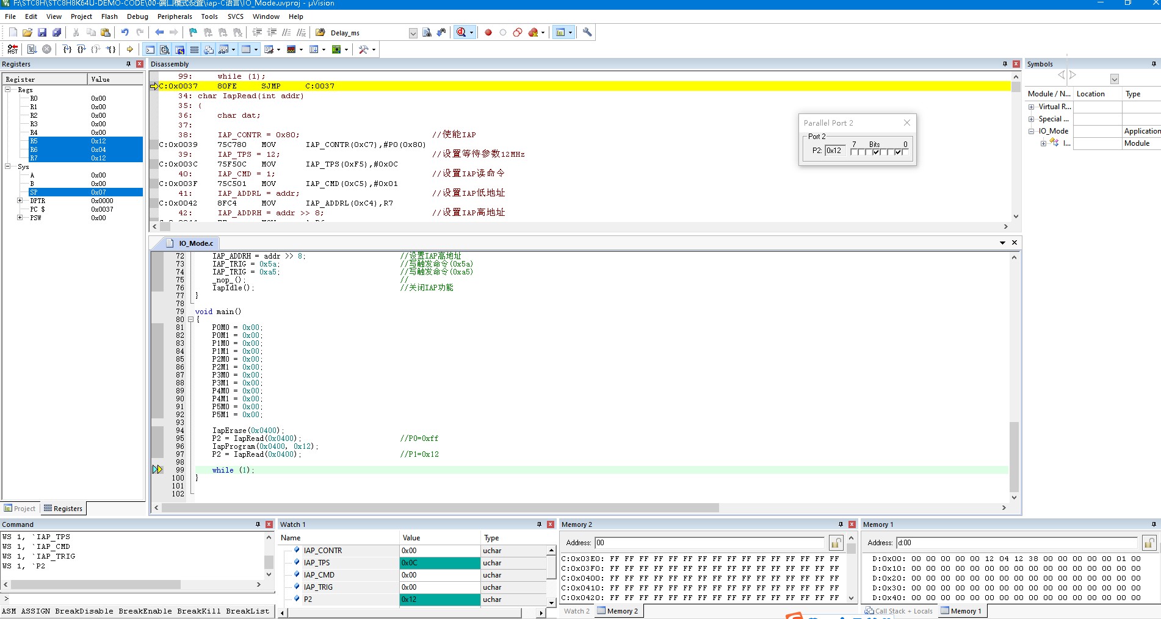This screenshot has height=619, width=1161.
Task: Click the Disassembly vertical scrollbar thumb
Action: (x=1016, y=87)
